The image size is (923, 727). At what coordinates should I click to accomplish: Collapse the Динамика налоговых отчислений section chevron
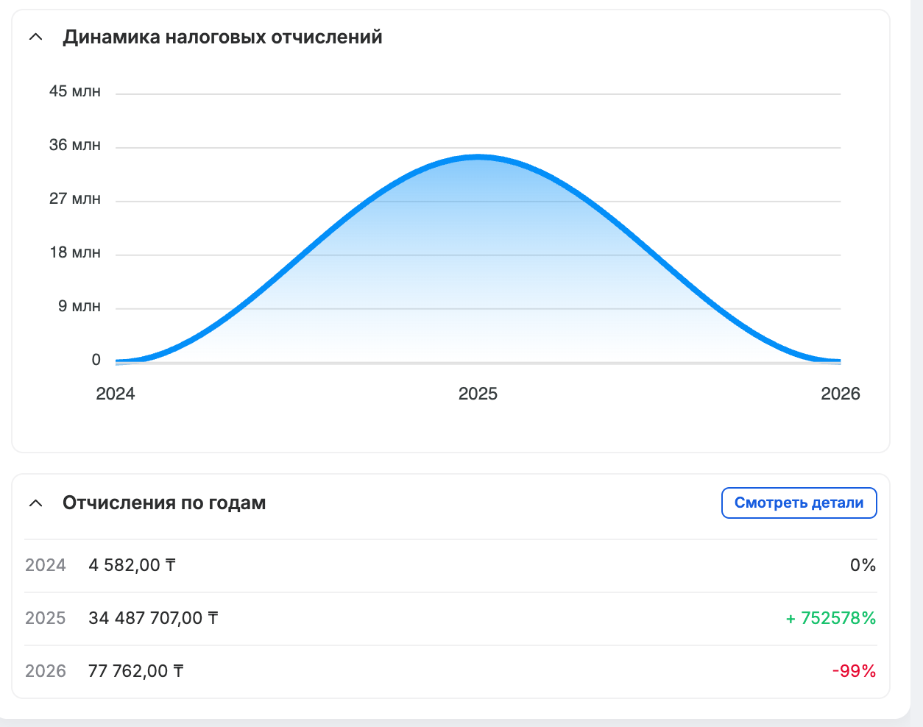(x=35, y=37)
